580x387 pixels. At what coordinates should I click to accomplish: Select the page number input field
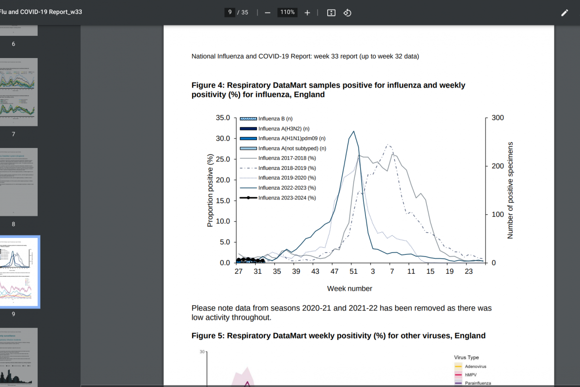(x=230, y=13)
